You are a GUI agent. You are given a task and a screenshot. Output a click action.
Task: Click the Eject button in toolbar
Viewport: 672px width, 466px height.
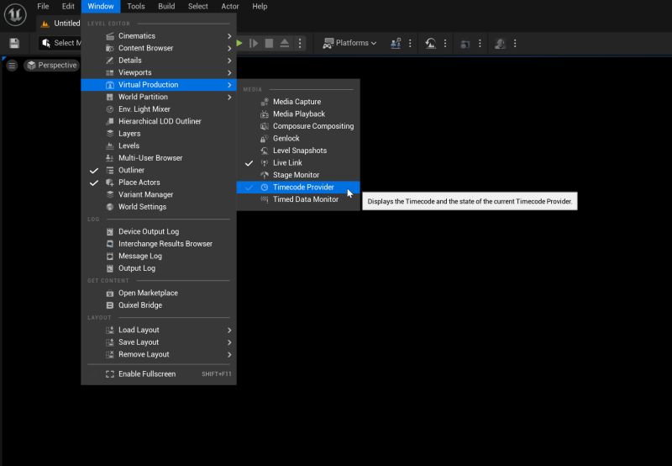pyautogui.click(x=285, y=43)
